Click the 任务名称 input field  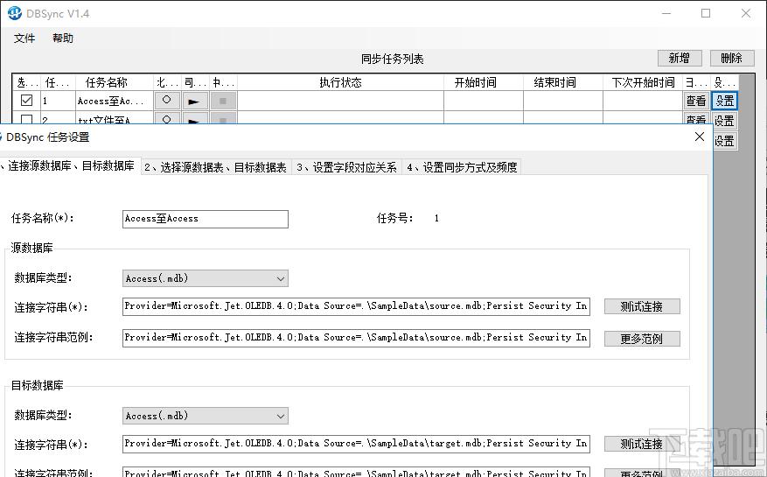point(205,219)
